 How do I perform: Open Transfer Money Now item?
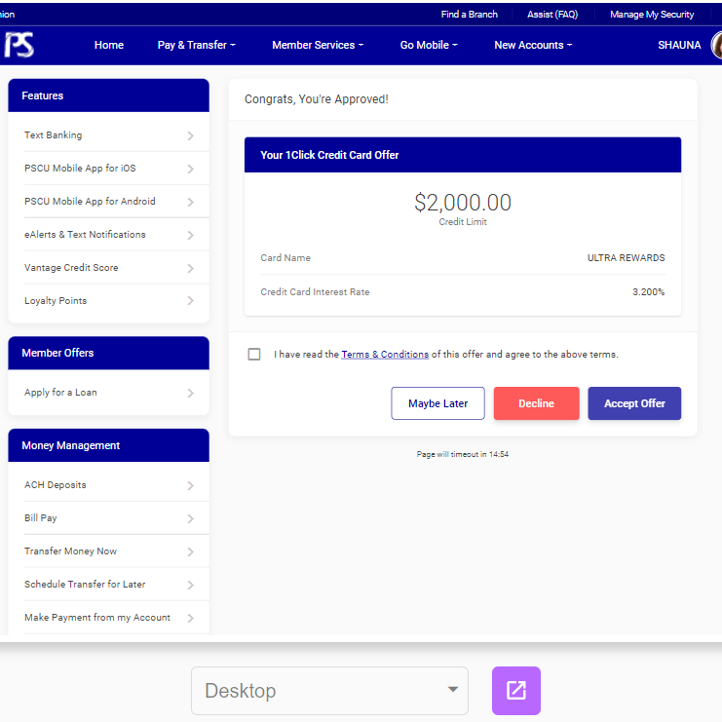click(71, 551)
